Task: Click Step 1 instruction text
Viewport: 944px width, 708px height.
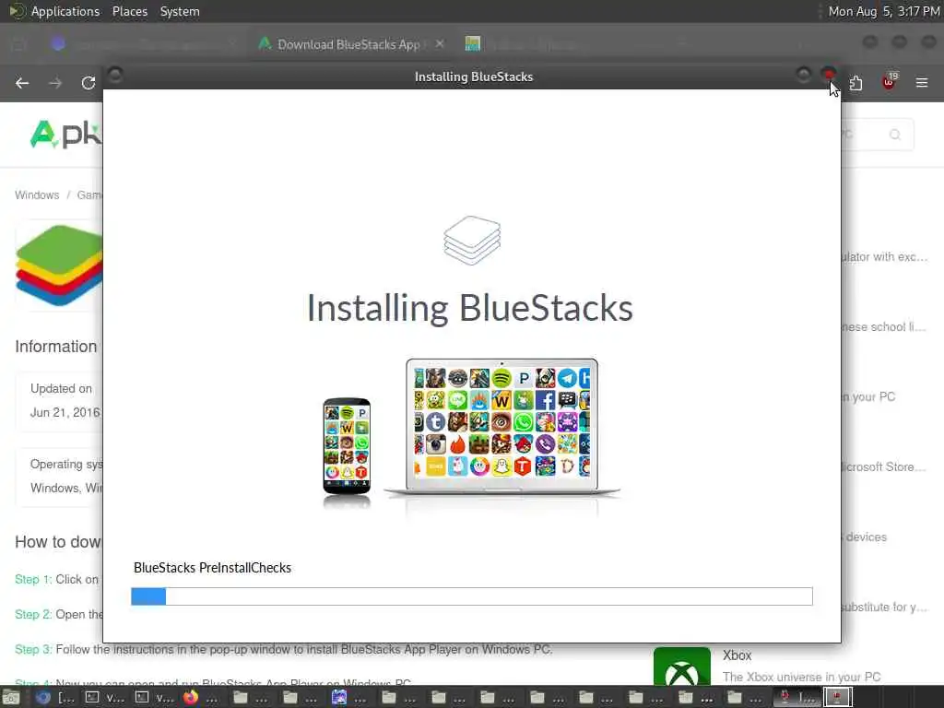Action: click(x=56, y=579)
